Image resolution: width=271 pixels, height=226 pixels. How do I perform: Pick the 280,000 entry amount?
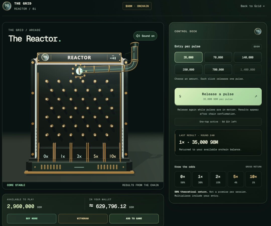click(x=188, y=70)
